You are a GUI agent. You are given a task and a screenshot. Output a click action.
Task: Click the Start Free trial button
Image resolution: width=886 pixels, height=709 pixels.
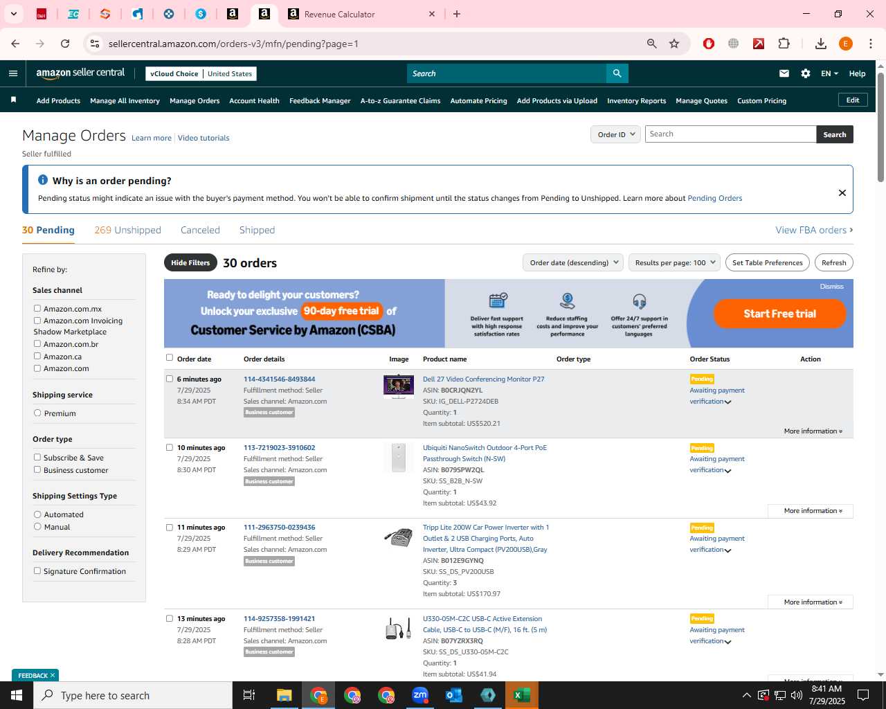pyautogui.click(x=779, y=314)
